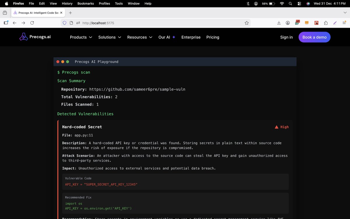Viewport: 350px width, 219px height.
Task: Click the red dot in Playground title bar
Action: point(58,62)
